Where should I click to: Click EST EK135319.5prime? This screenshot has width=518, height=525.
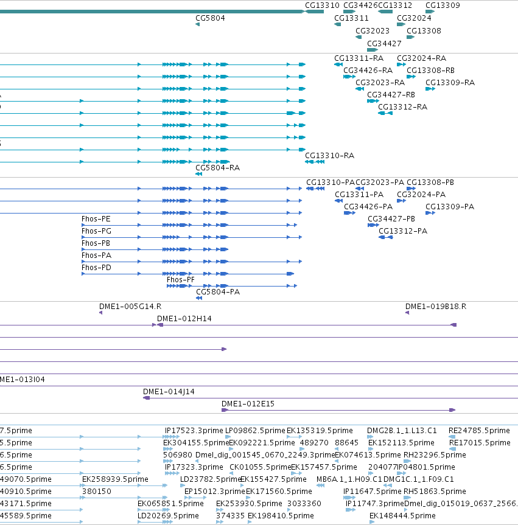[x=320, y=431]
